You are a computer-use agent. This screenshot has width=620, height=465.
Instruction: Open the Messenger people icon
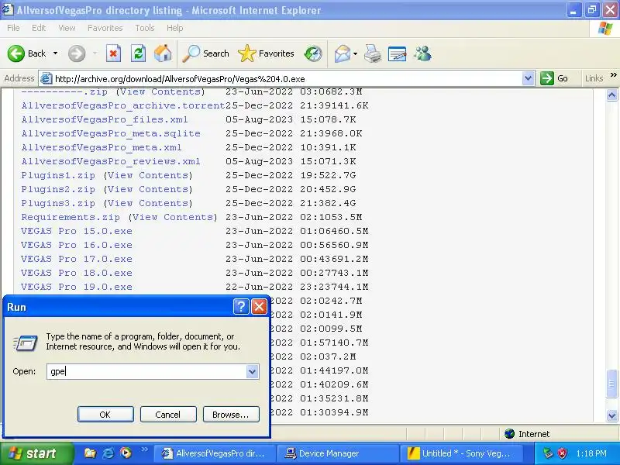tap(422, 53)
